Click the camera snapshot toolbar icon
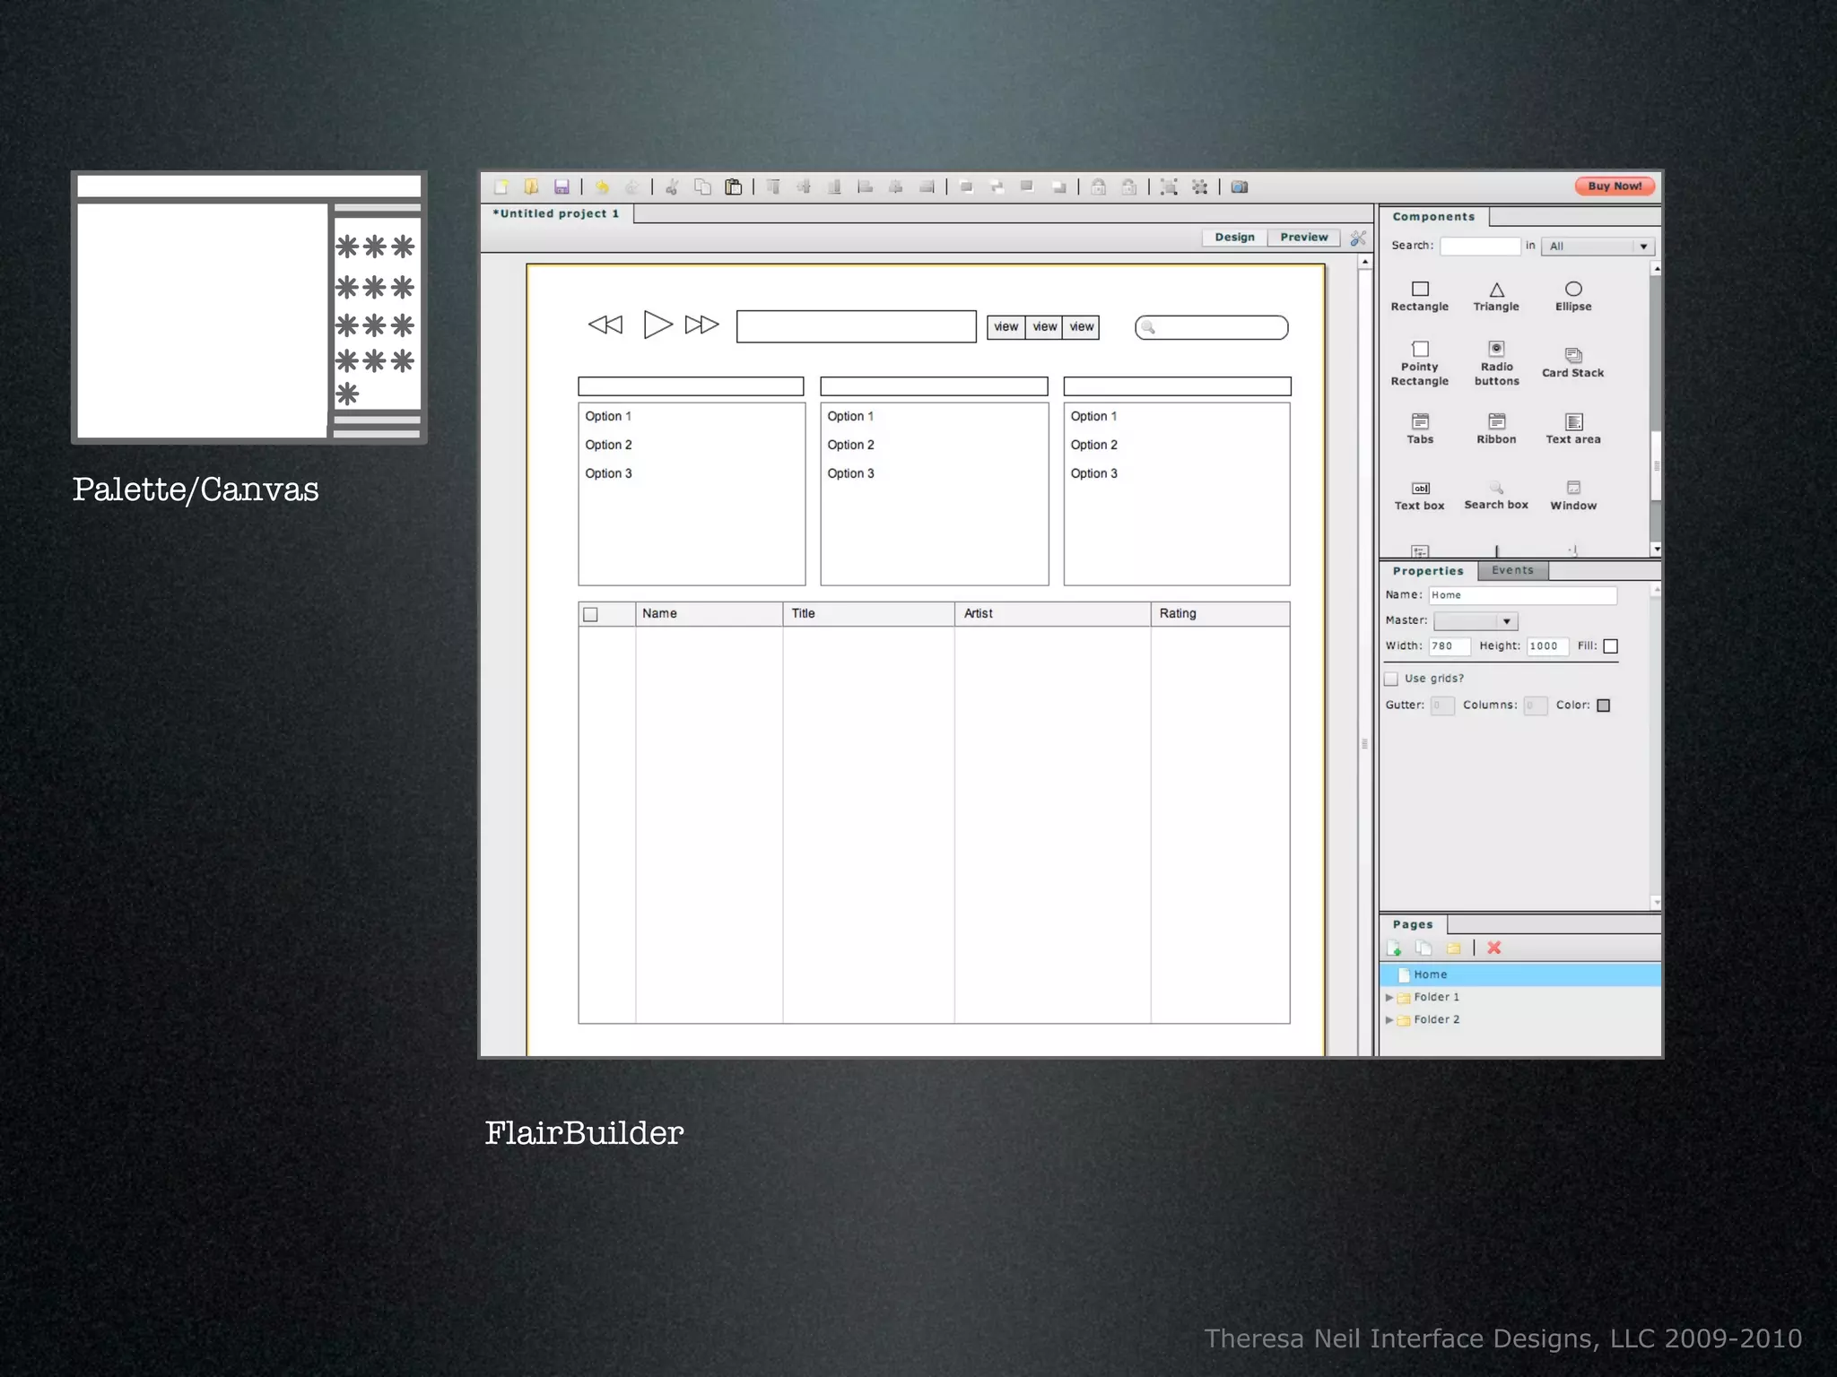Image resolution: width=1837 pixels, height=1377 pixels. click(x=1239, y=186)
